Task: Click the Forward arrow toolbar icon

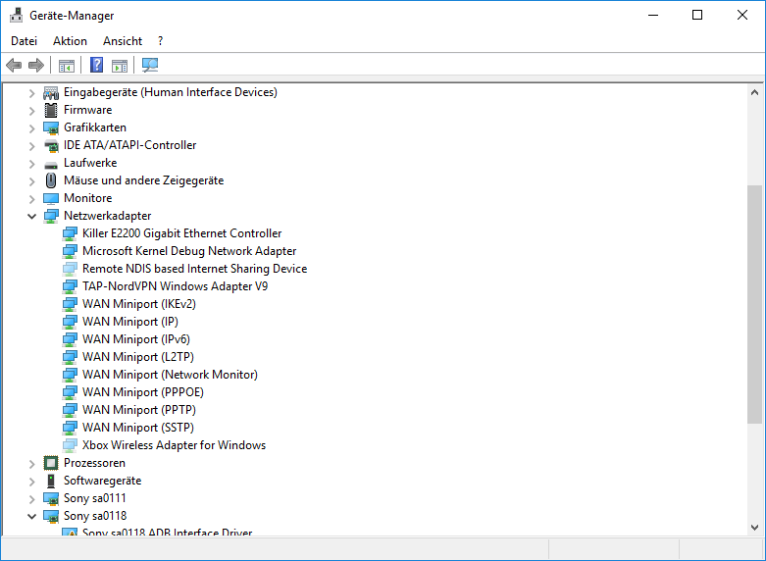Action: (36, 65)
